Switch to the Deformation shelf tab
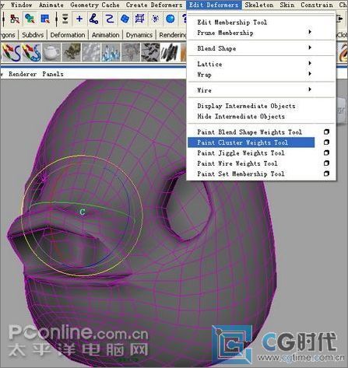Viewport: 348px width, 368px height. point(68,35)
